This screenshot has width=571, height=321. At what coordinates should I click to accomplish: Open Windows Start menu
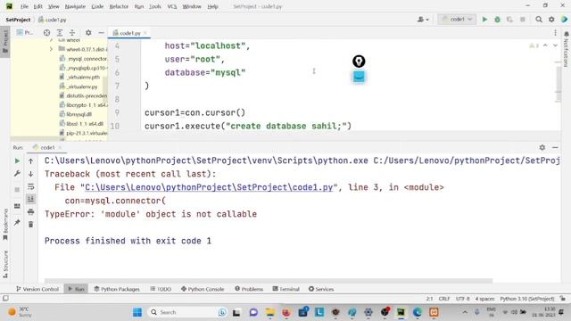[137, 312]
